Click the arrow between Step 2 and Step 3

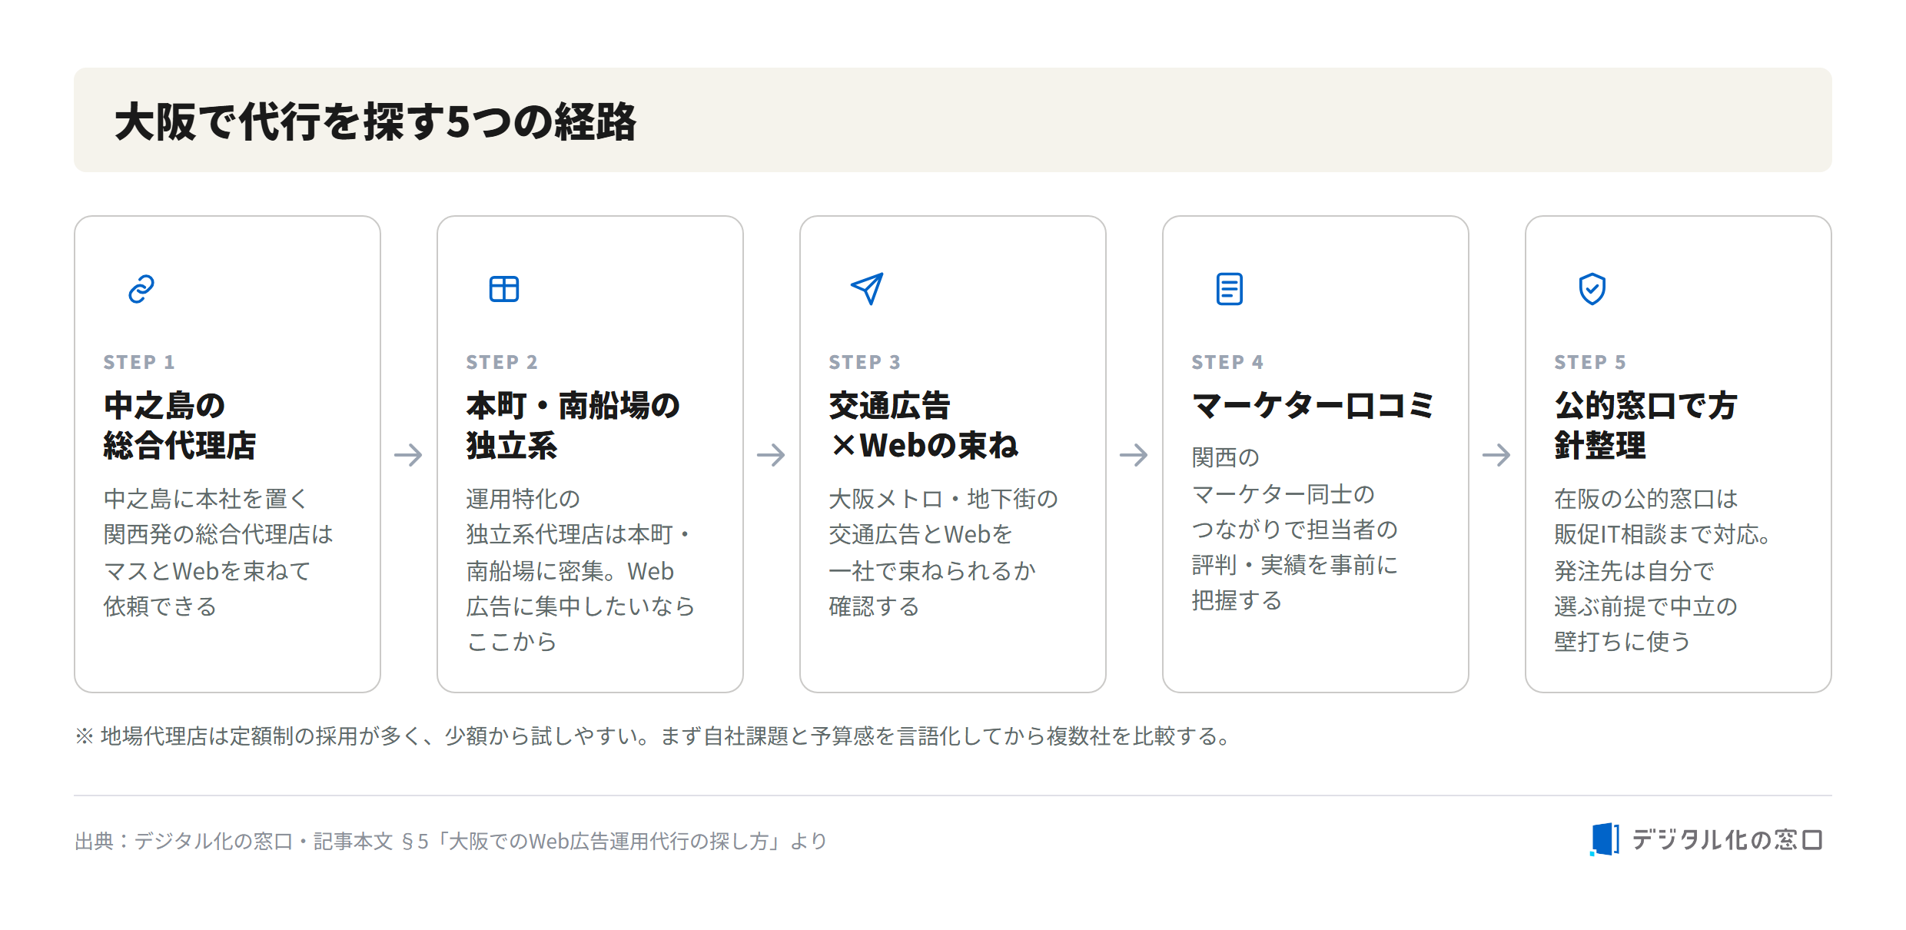click(x=772, y=455)
